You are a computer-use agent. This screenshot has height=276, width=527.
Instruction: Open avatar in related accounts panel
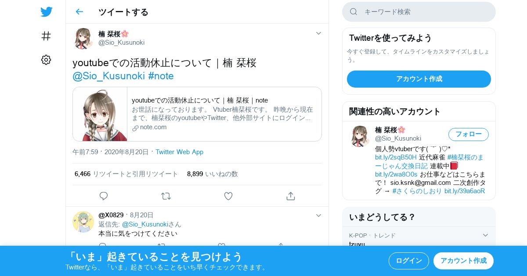[x=360, y=136]
